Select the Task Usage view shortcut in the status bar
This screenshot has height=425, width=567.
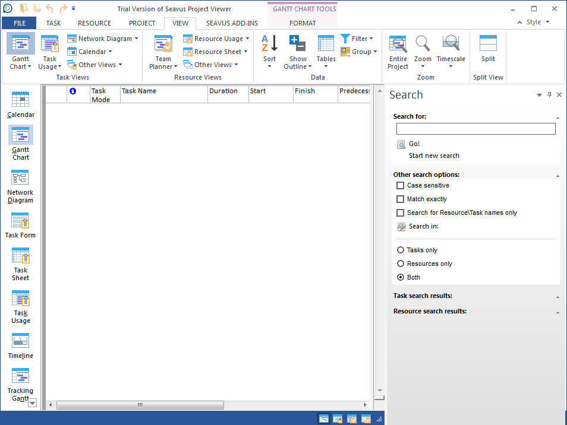tap(337, 418)
